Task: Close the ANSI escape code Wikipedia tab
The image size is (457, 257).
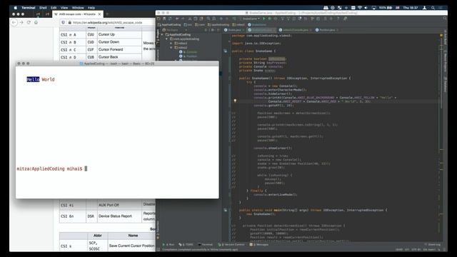Action: click(x=100, y=14)
